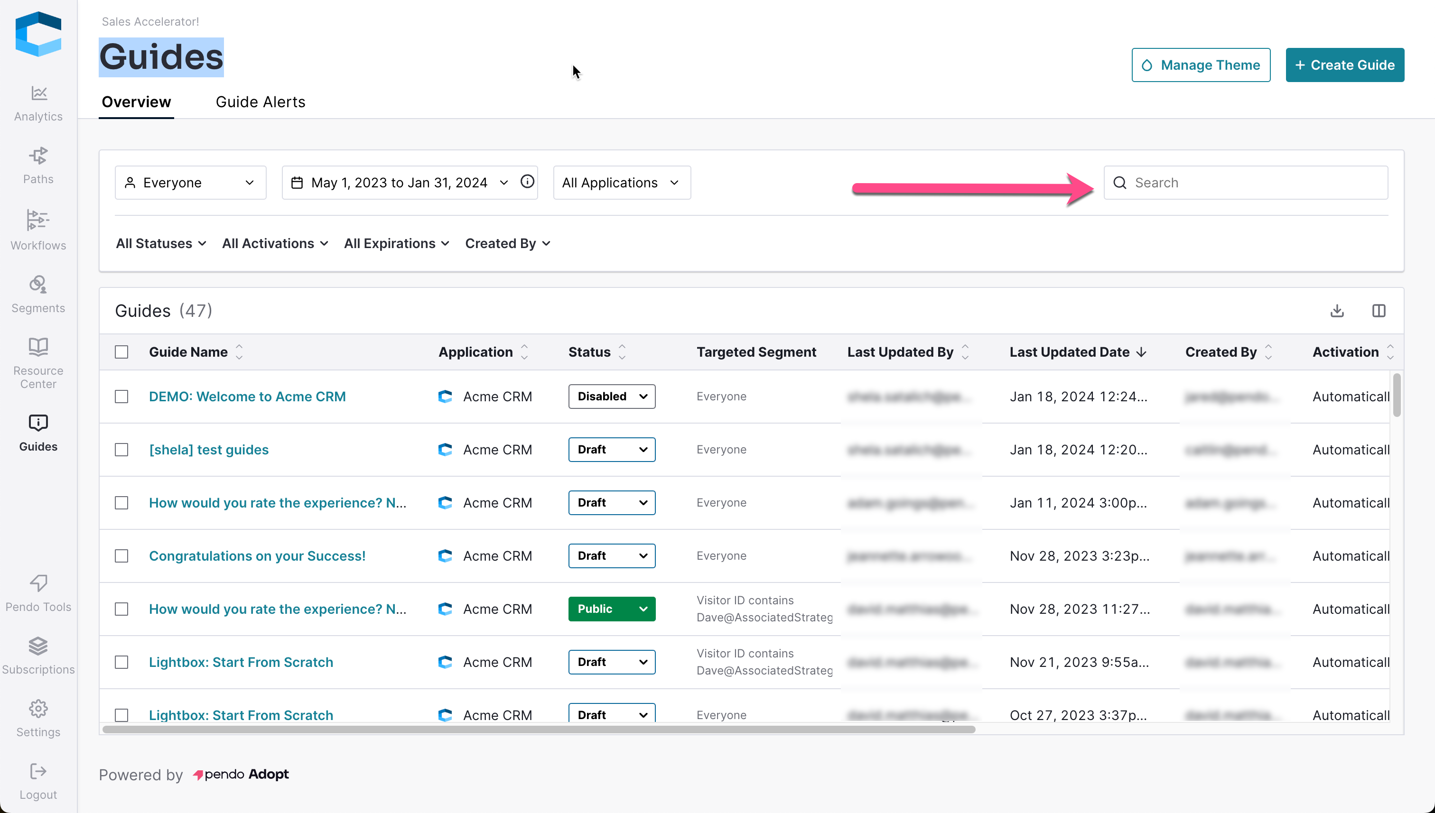Click the Guides (47) table title

[x=164, y=311]
